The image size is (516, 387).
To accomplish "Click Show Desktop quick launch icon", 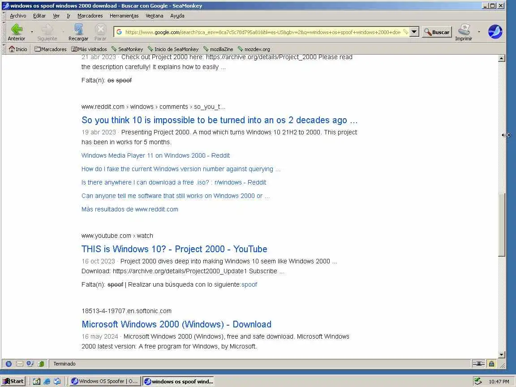I will (37, 382).
